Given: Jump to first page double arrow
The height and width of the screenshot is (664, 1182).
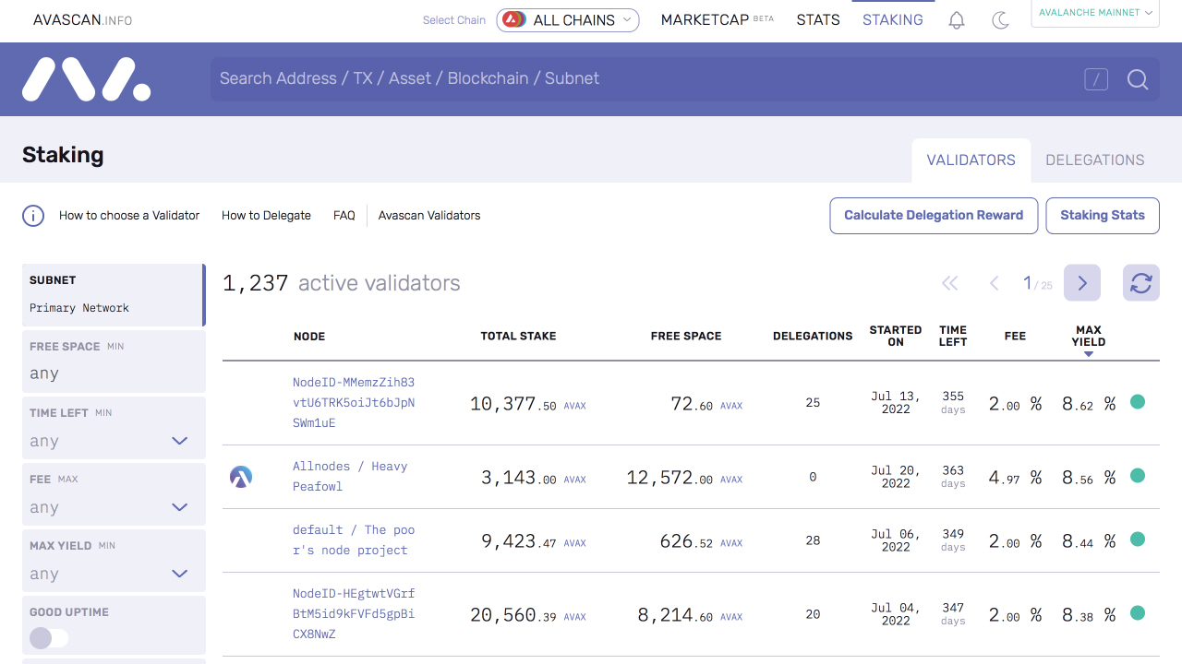Looking at the screenshot, I should [950, 283].
